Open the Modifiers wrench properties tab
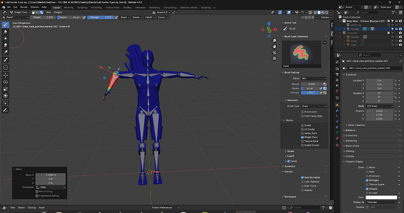Viewport: 404px width, 213px height. (337, 111)
